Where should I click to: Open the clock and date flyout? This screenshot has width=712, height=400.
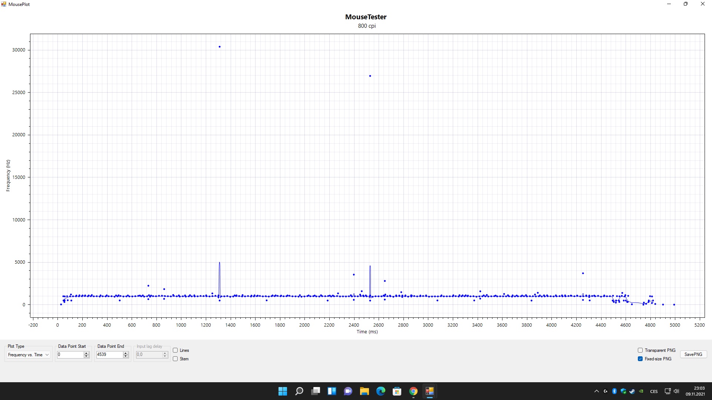pyautogui.click(x=695, y=391)
